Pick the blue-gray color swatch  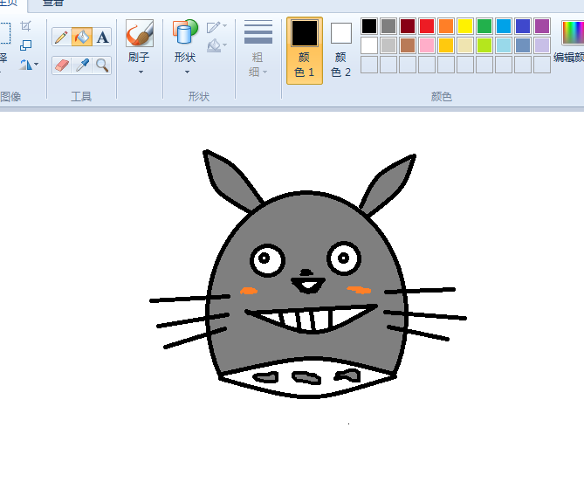coord(523,45)
